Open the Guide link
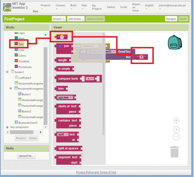The height and width of the screenshot is (177, 194). (124, 7)
